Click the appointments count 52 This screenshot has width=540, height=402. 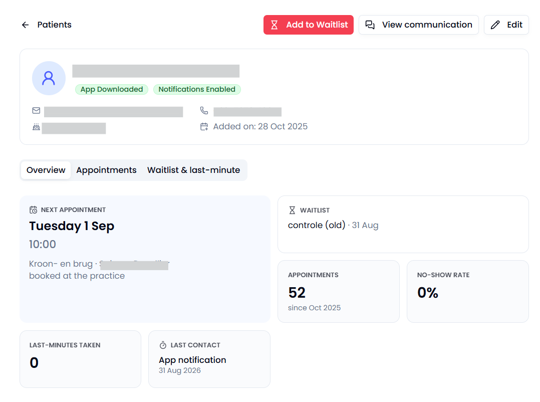click(x=297, y=293)
